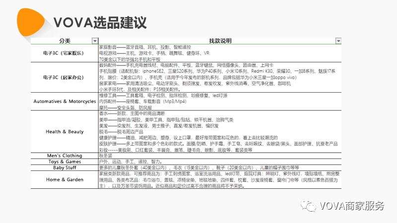This screenshot has height=223, width=397.
Task: Select the Toys & Games cell
Action: tap(65, 162)
